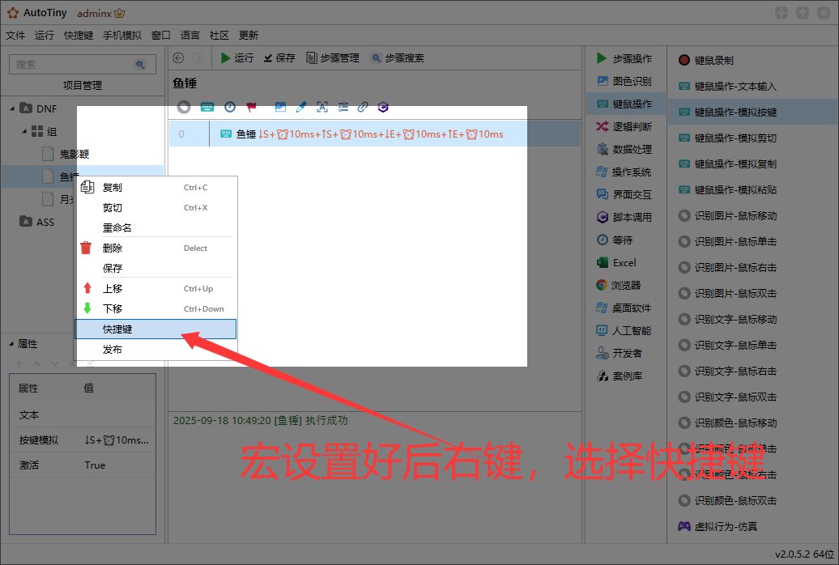The image size is (839, 565).
Task: Select step 0 鱼锤 row
Action: click(374, 134)
